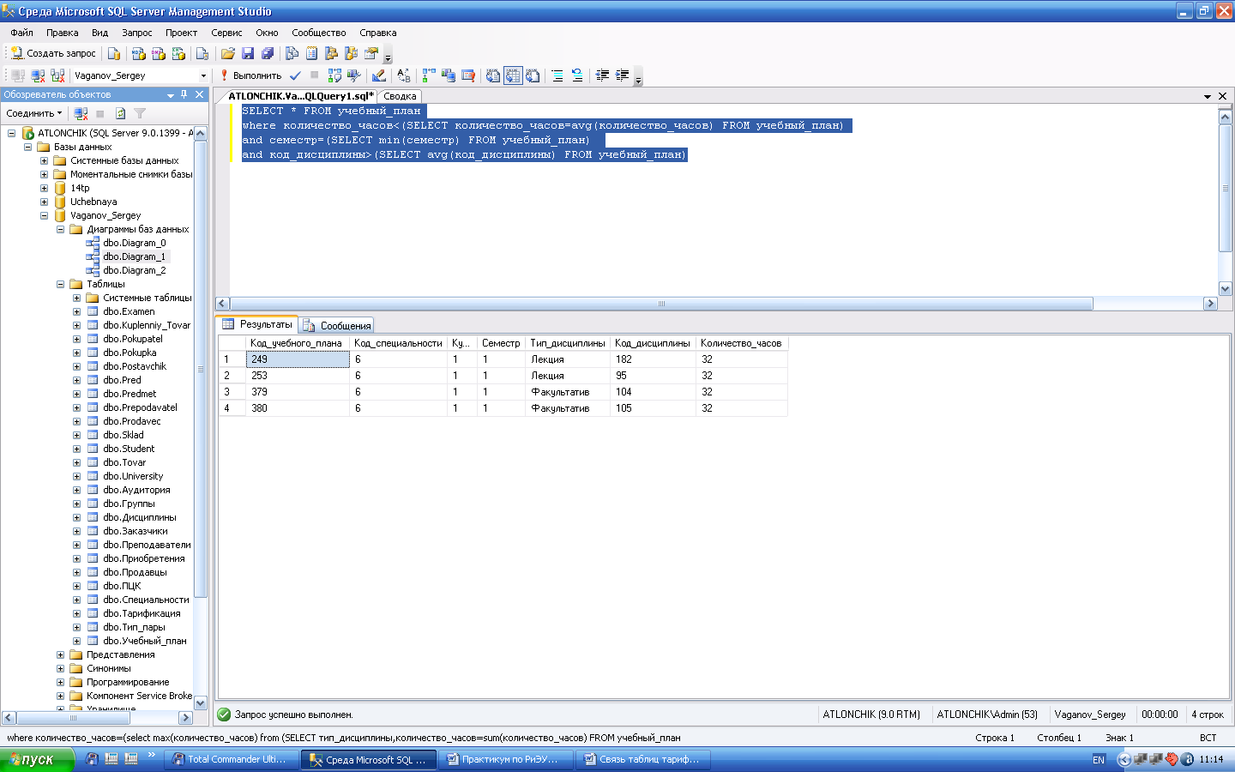
Task: Click the Open File folder icon
Action: coord(228,53)
